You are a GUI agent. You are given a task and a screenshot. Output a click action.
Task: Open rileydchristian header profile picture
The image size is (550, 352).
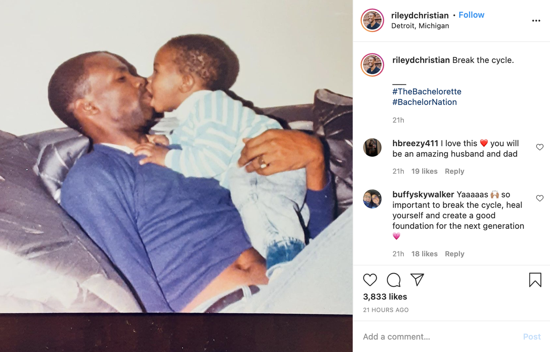[x=372, y=20]
